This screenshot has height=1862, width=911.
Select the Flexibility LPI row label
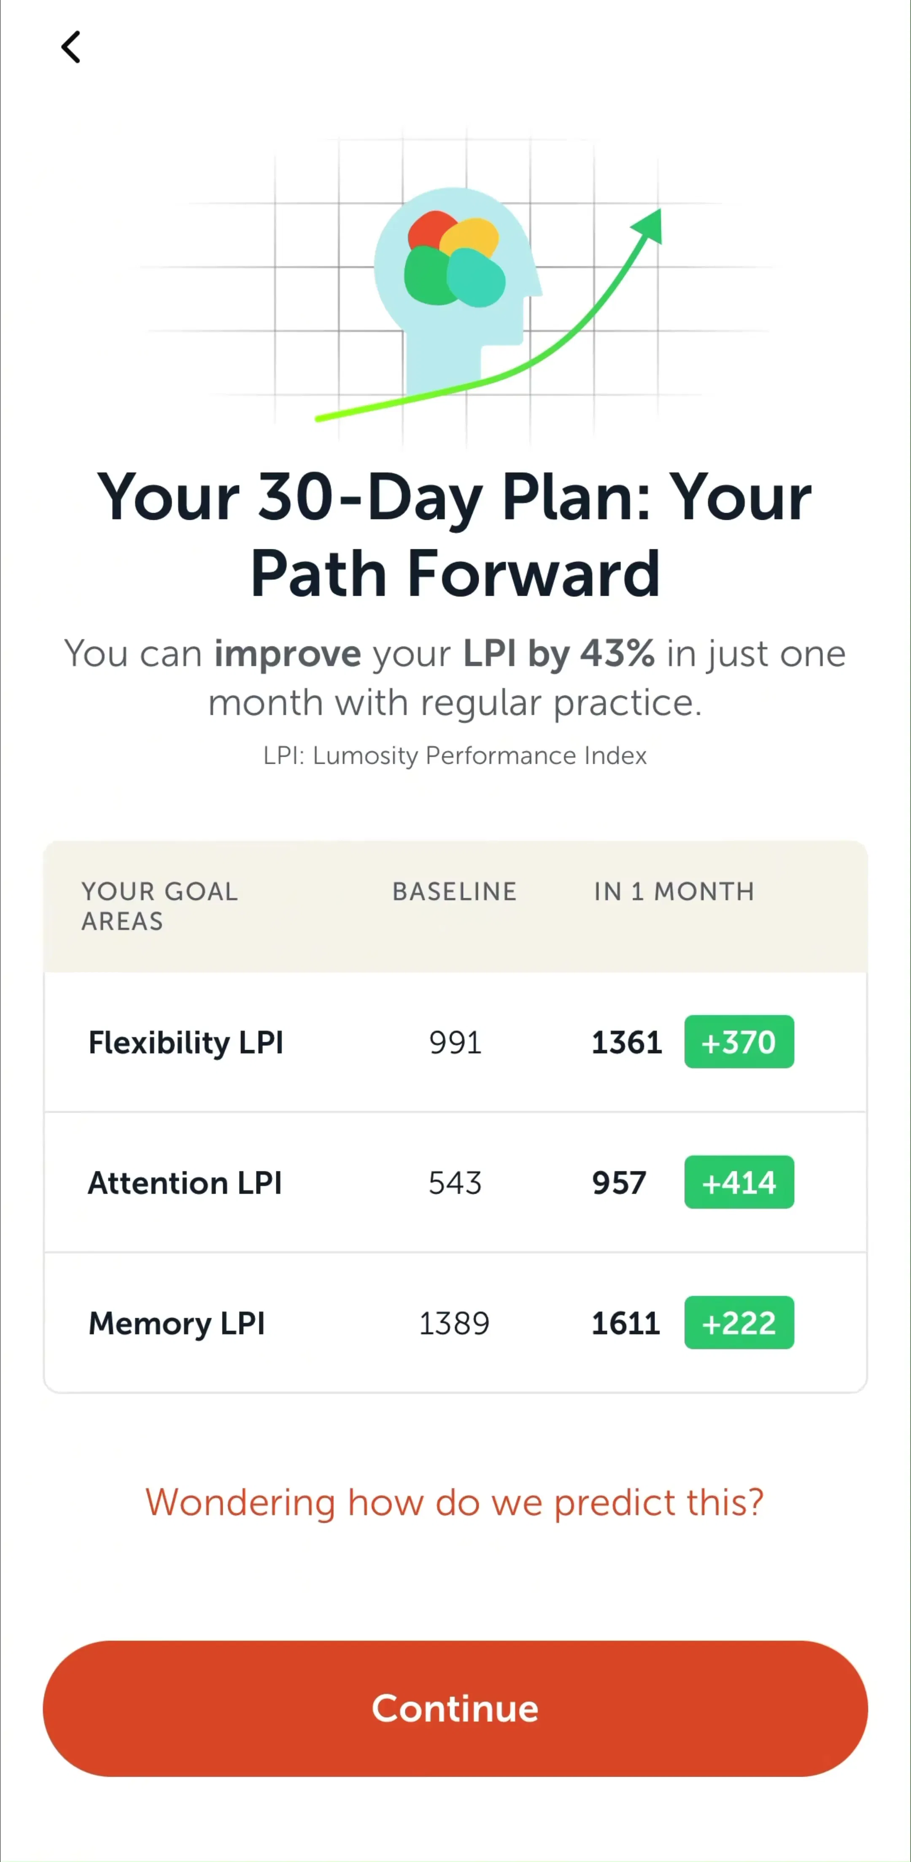coord(186,1042)
